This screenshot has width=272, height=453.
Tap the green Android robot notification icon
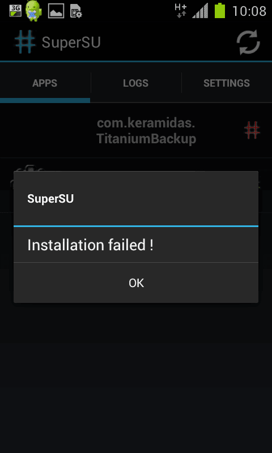coord(33,11)
